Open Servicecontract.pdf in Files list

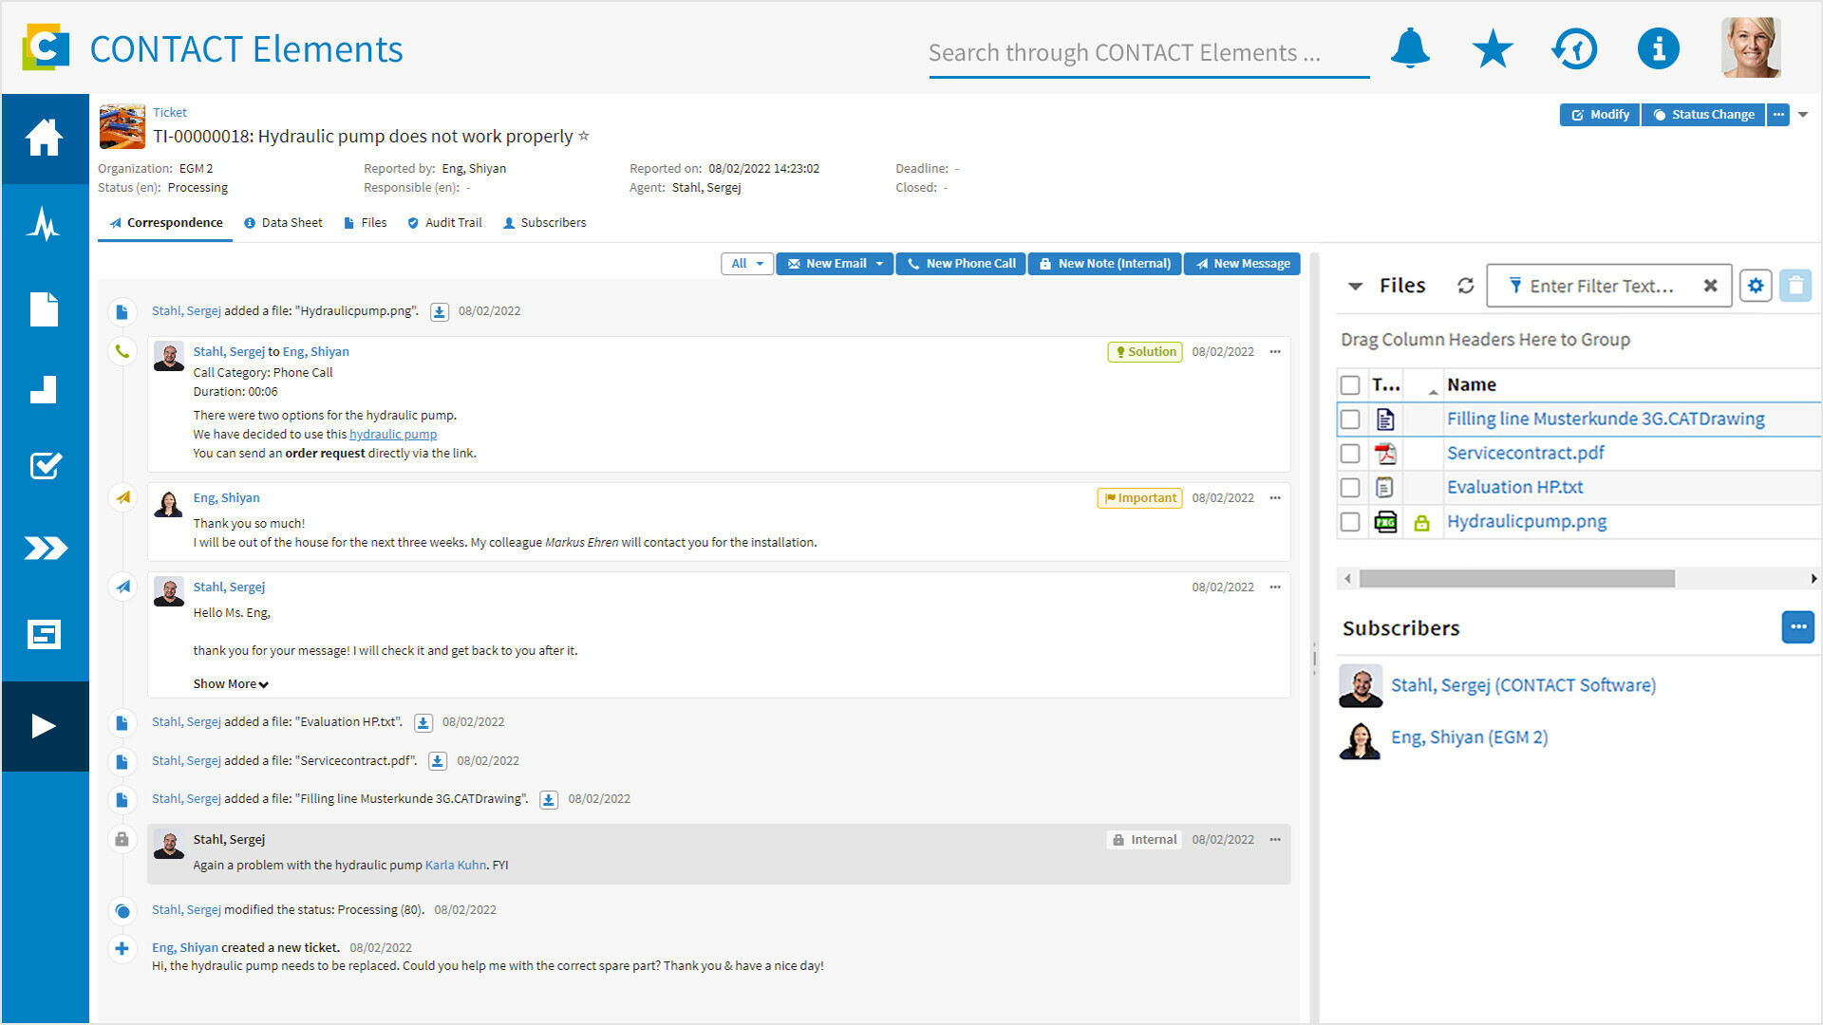click(x=1525, y=454)
